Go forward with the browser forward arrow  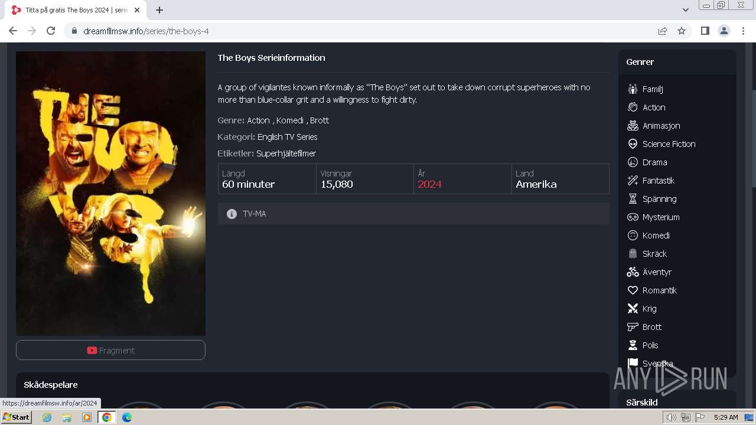pos(32,31)
